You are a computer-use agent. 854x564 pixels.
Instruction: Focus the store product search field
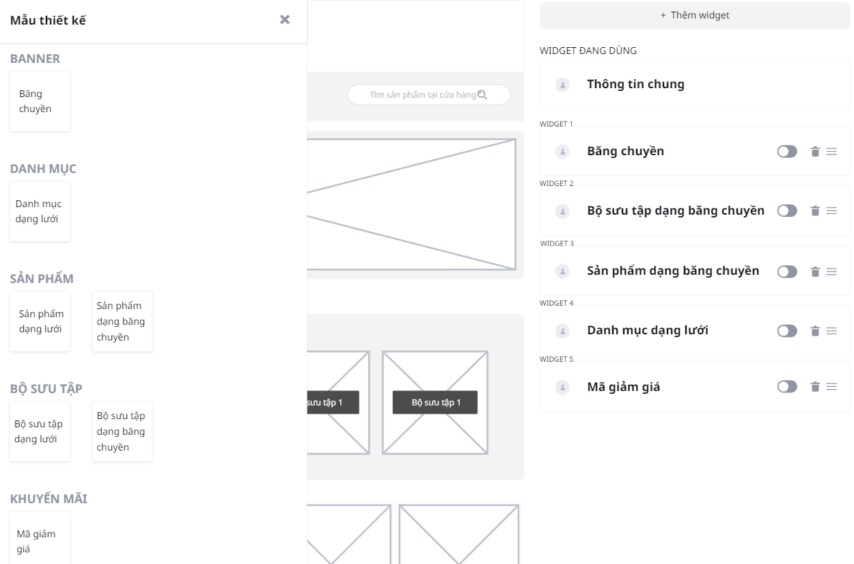click(428, 95)
